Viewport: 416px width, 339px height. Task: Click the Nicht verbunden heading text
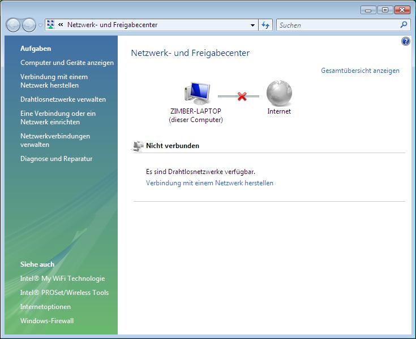pos(173,146)
